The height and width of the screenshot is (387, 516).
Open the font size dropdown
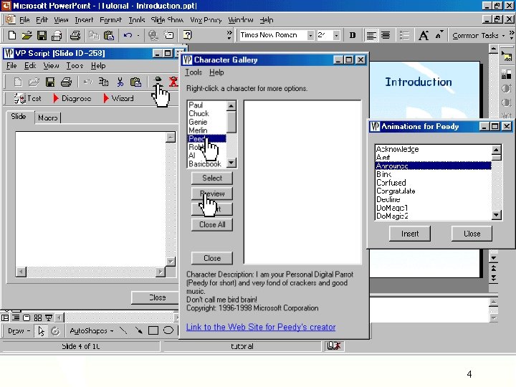(x=336, y=35)
